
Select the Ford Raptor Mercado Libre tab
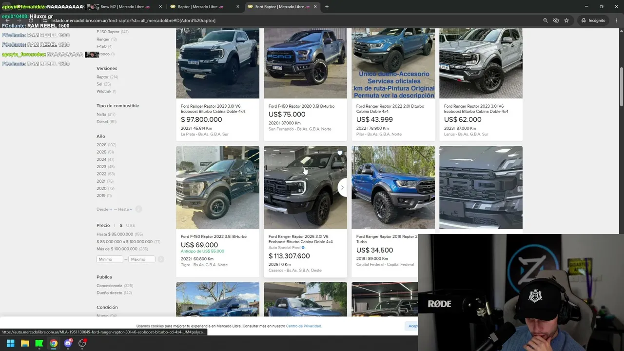click(282, 7)
